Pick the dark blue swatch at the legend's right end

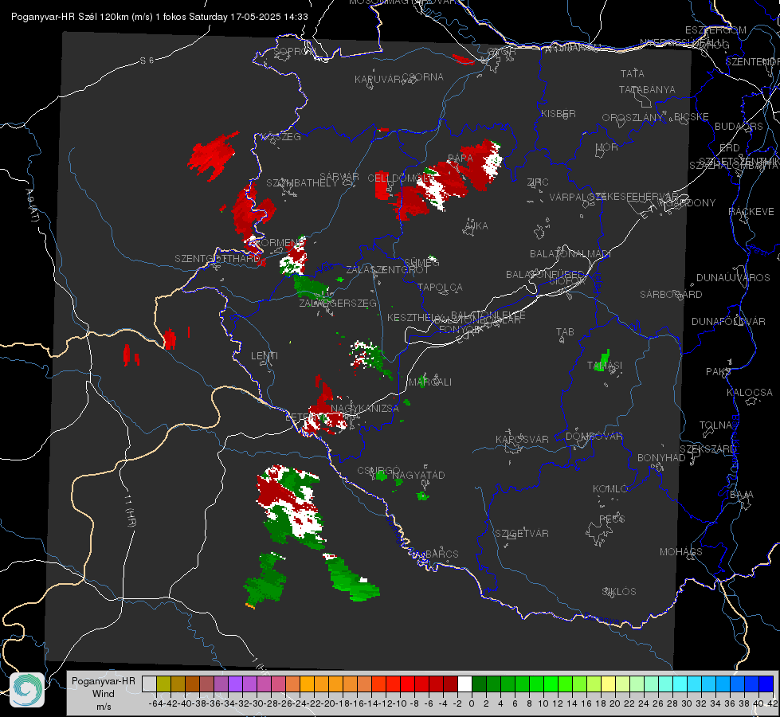point(766,684)
